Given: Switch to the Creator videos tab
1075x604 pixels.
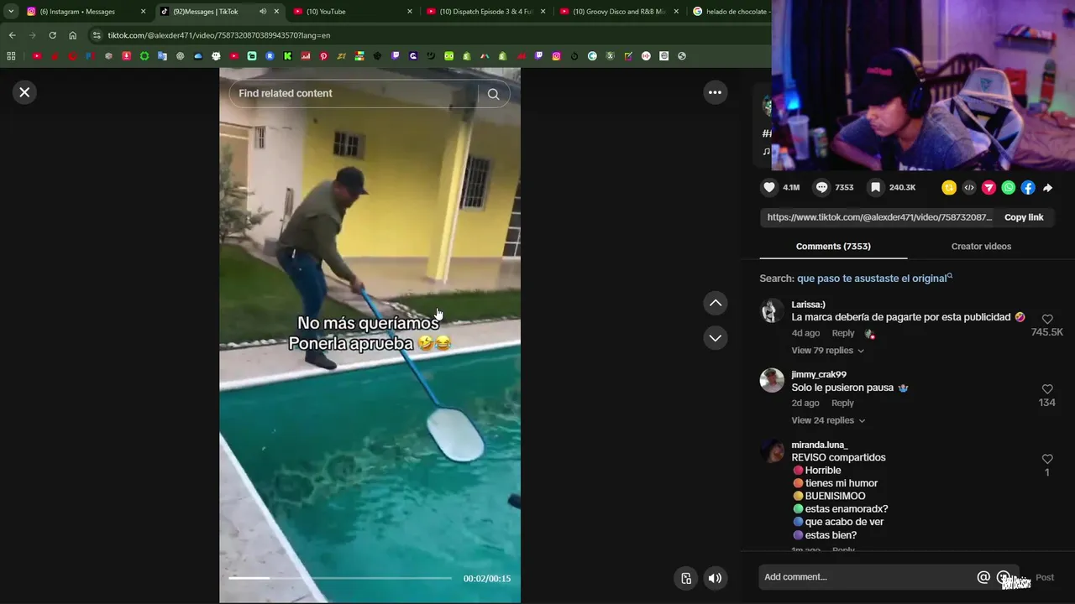Looking at the screenshot, I should [981, 247].
